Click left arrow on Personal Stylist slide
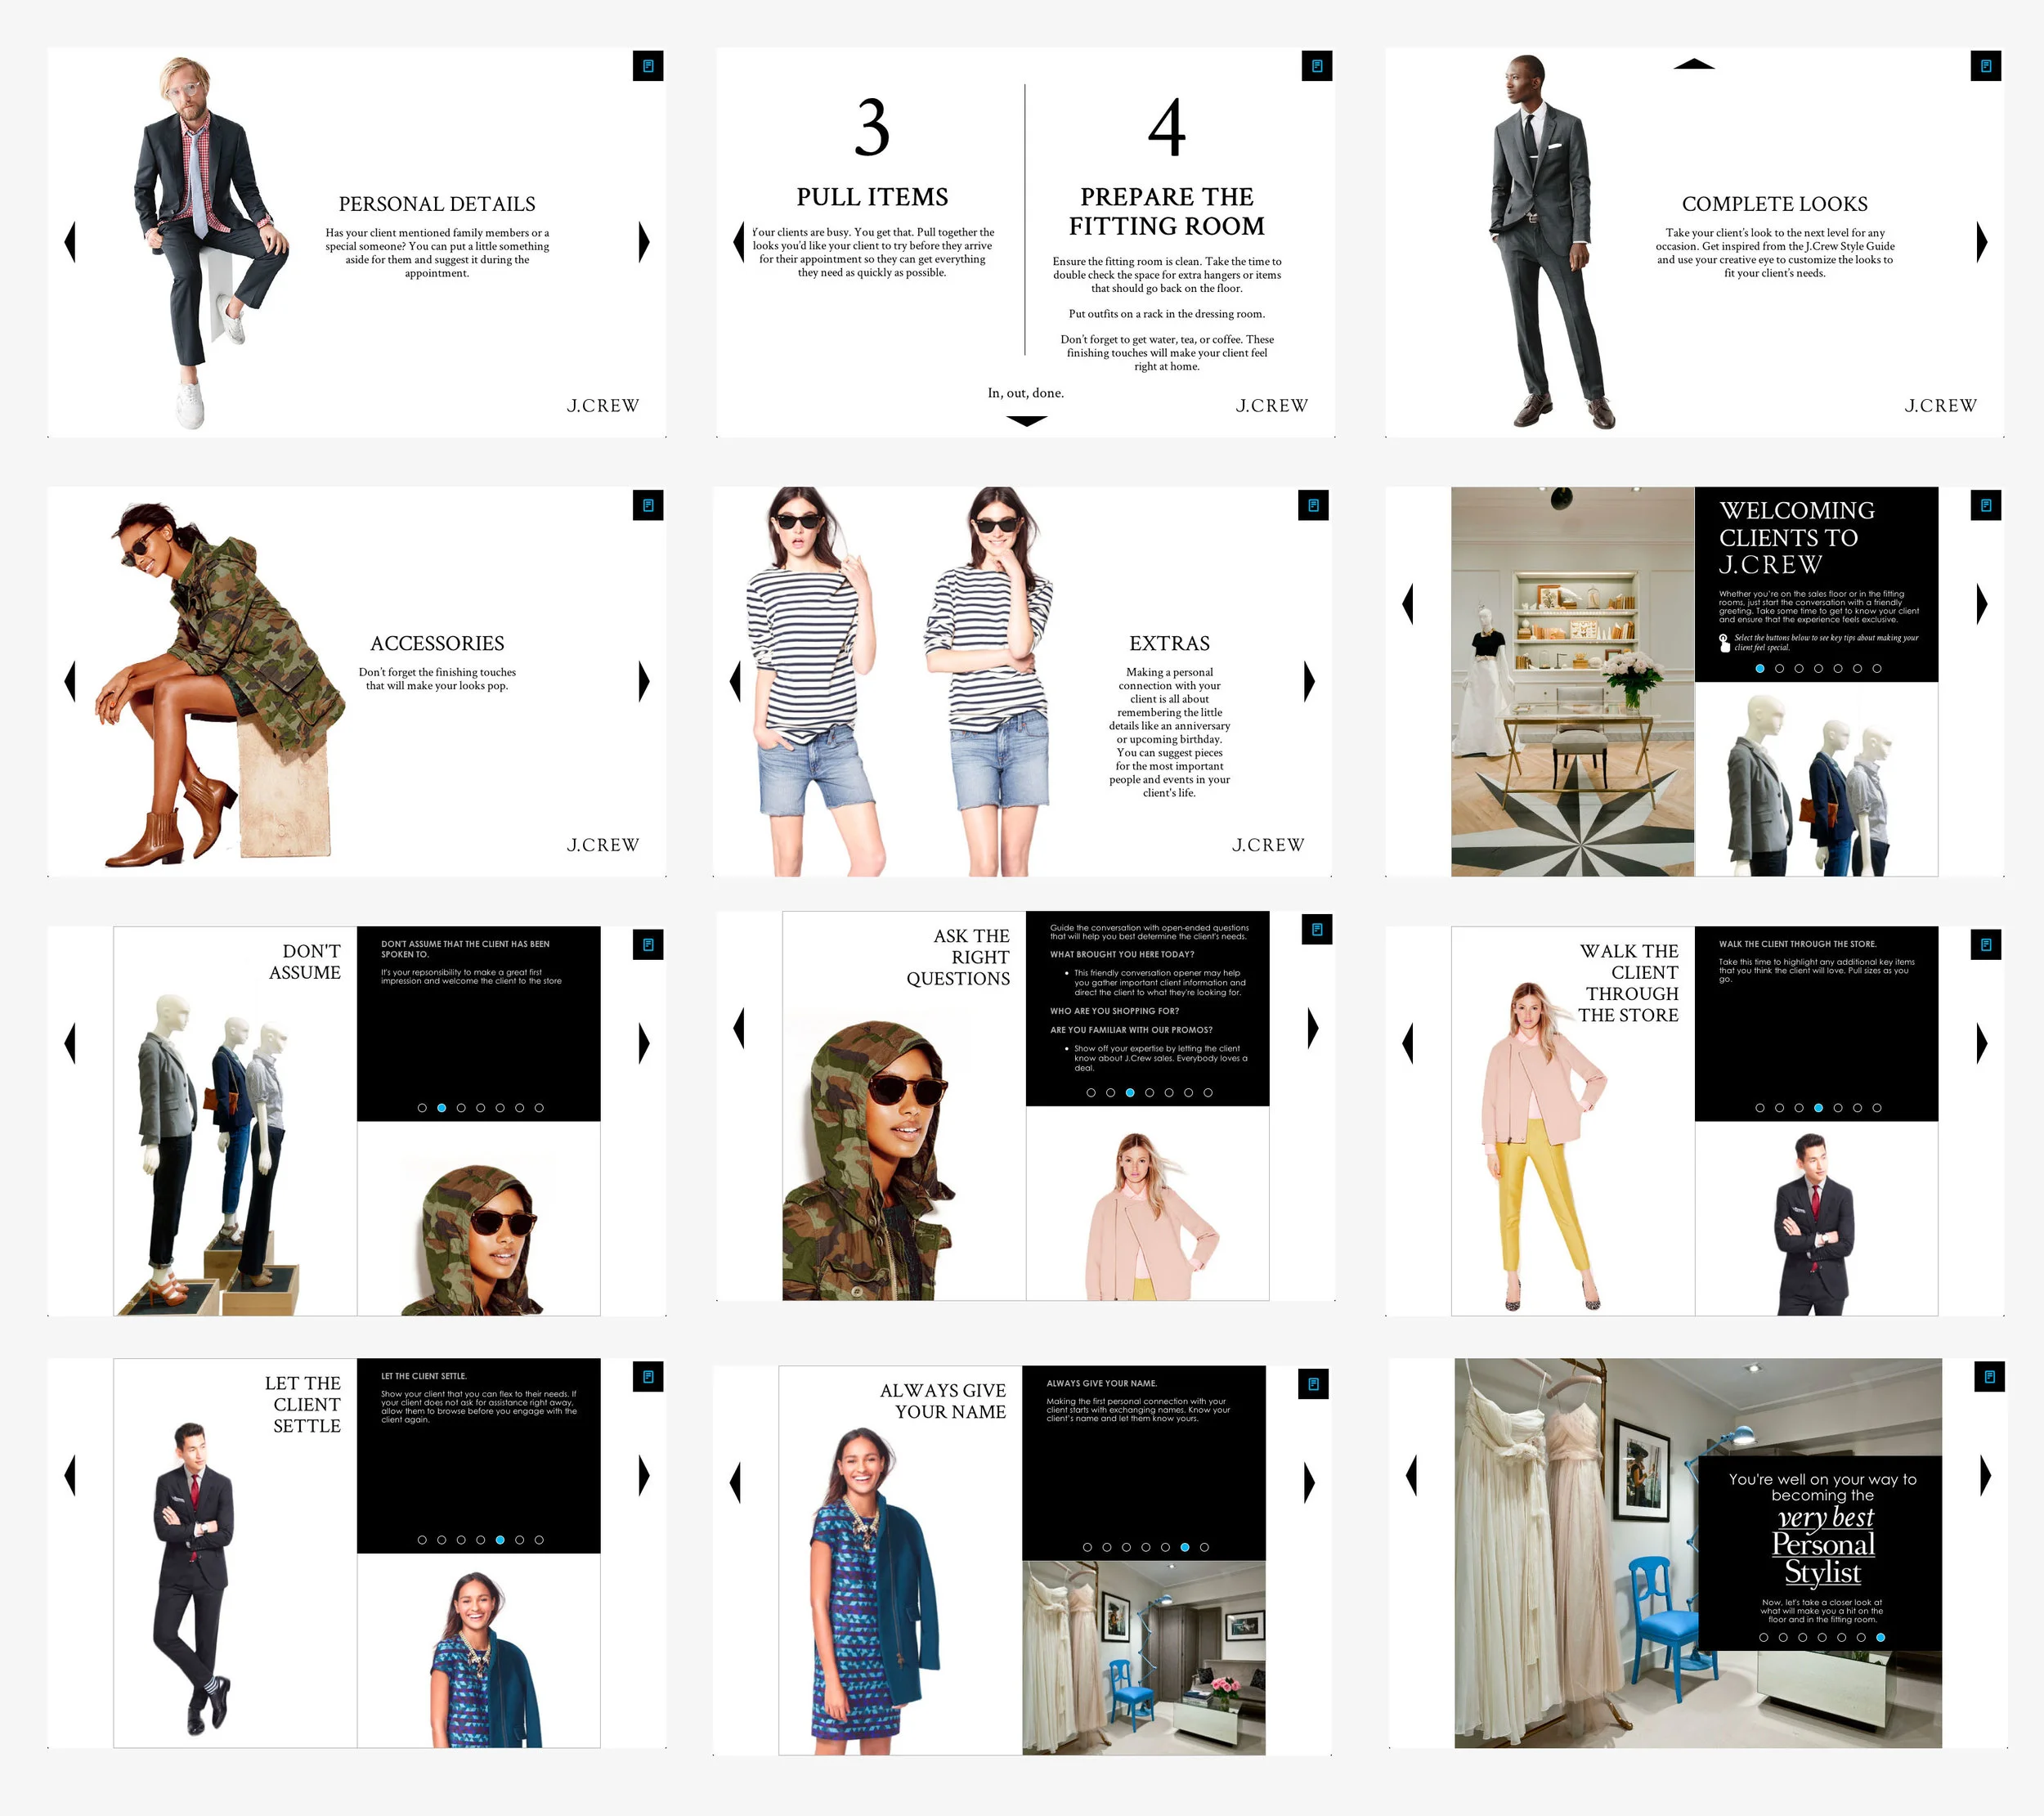2044x1816 pixels. (x=1412, y=1475)
